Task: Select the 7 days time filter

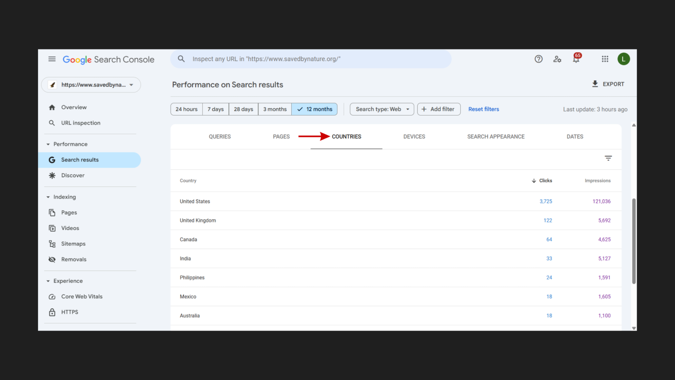Action: pyautogui.click(x=216, y=109)
